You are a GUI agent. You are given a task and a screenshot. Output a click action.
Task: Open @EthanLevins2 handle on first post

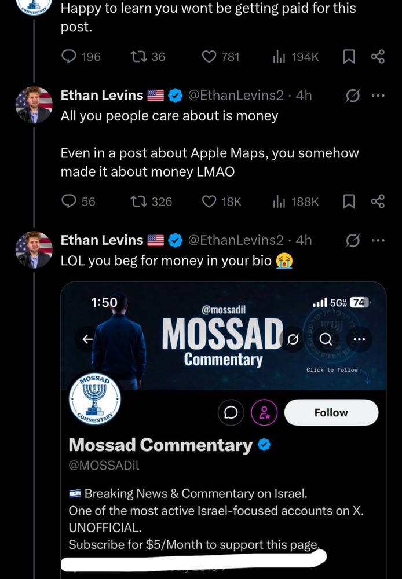[x=236, y=96]
